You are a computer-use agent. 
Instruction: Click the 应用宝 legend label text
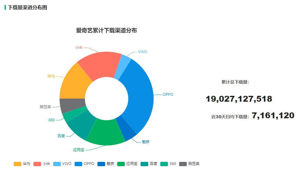(x=132, y=164)
